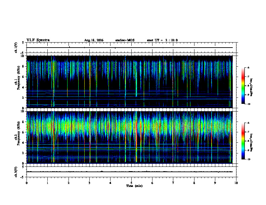The width and height of the screenshot is (266, 205).
Task: Click the date label 'Aug.18, 2026'
Action: click(94, 40)
